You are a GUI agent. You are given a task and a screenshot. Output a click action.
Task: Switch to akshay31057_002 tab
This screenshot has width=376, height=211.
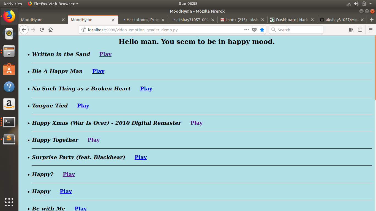[192, 20]
